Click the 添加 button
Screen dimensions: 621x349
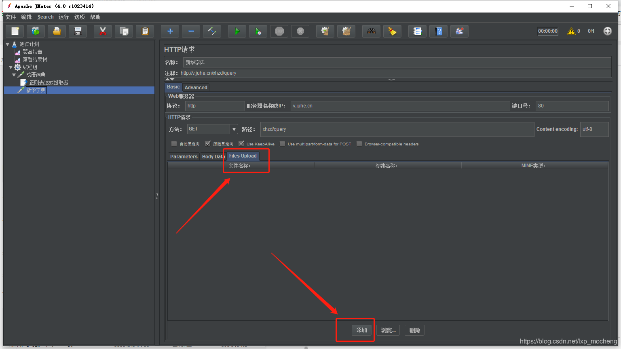pyautogui.click(x=361, y=330)
